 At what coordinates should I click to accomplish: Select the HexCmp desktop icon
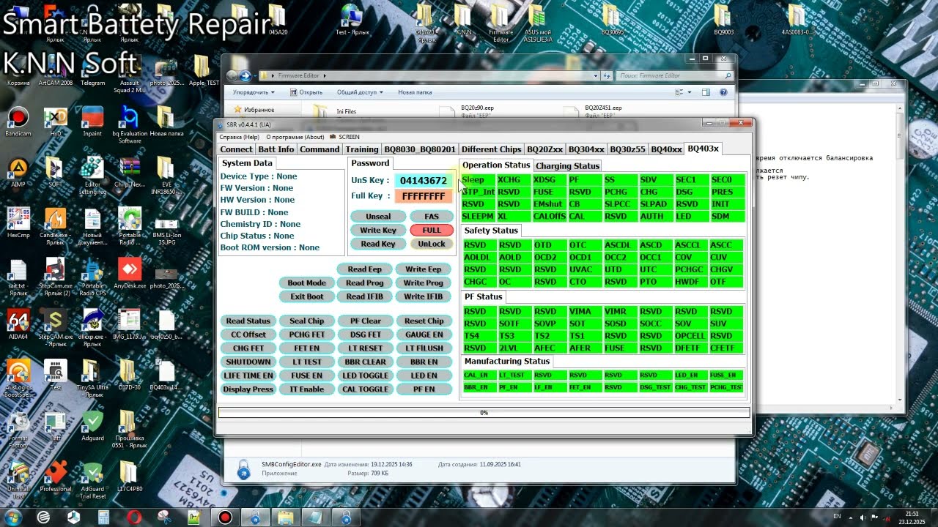[18, 223]
